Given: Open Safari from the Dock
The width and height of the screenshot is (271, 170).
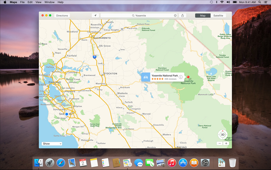Looking at the screenshot, I should pyautogui.click(x=61, y=163).
